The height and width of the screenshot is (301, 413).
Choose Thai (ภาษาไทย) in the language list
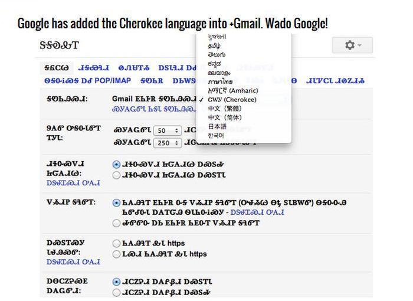[220, 81]
